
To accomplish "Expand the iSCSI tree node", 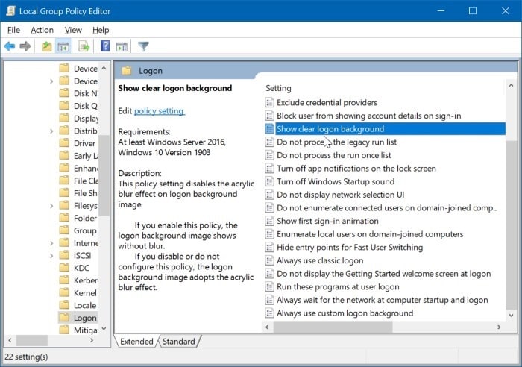I will [x=51, y=256].
